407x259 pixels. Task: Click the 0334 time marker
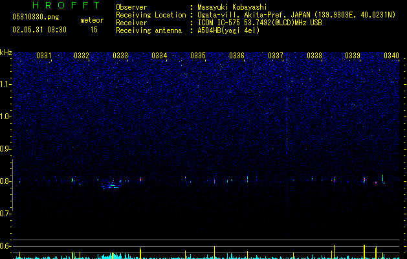click(159, 56)
